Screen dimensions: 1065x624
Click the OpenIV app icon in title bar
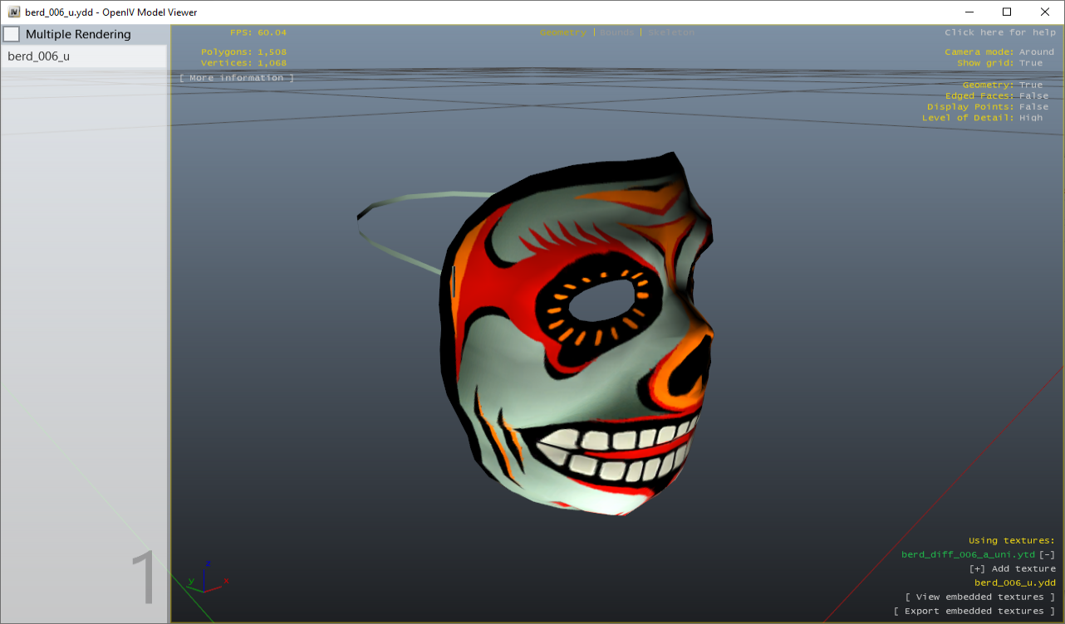(x=14, y=12)
